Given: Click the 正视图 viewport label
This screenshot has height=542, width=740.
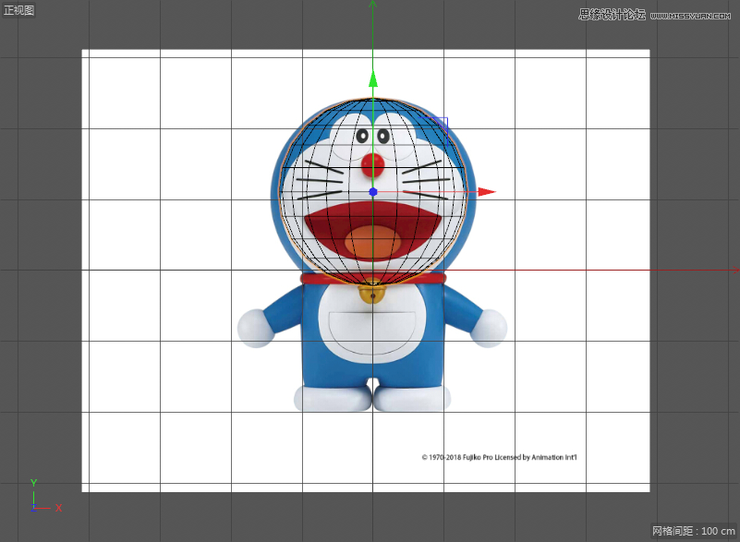Looking at the screenshot, I should pos(19,8).
